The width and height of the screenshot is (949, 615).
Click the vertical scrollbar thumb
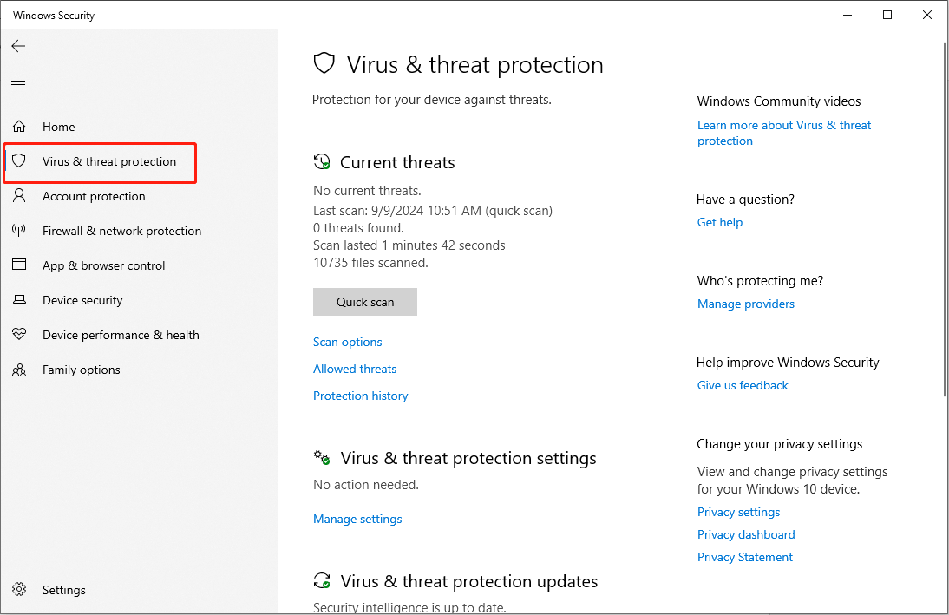pos(945,219)
